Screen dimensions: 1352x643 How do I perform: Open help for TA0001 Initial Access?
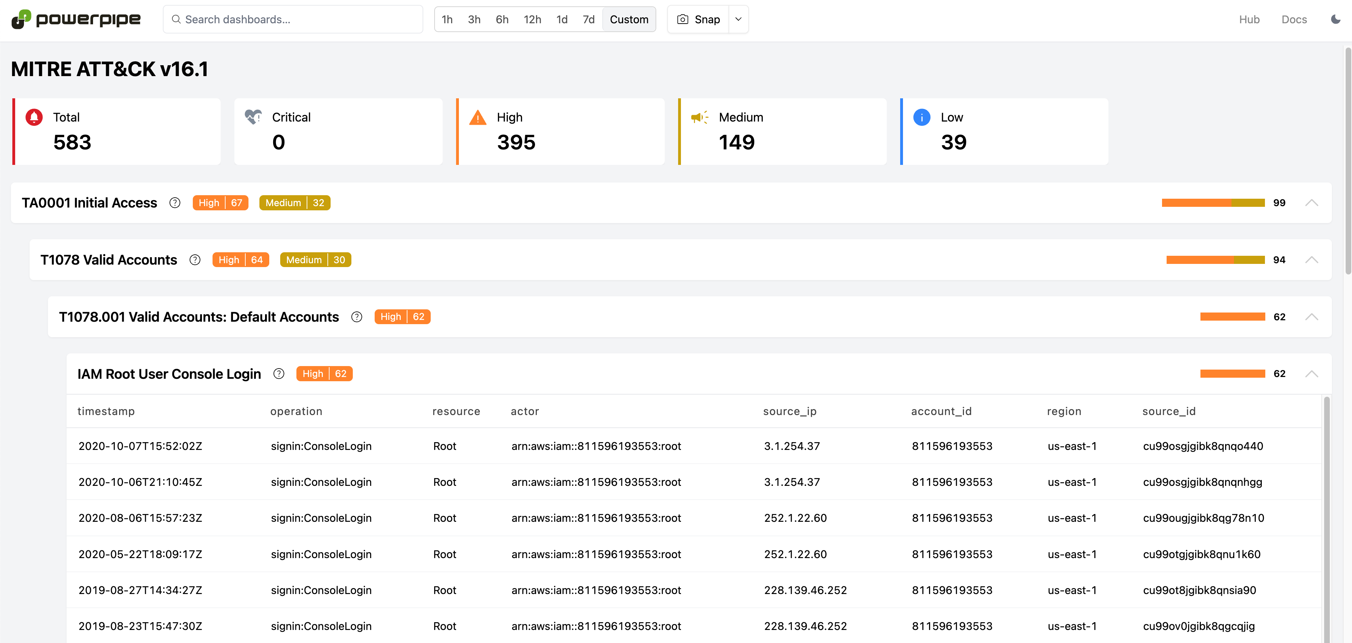[x=175, y=203]
